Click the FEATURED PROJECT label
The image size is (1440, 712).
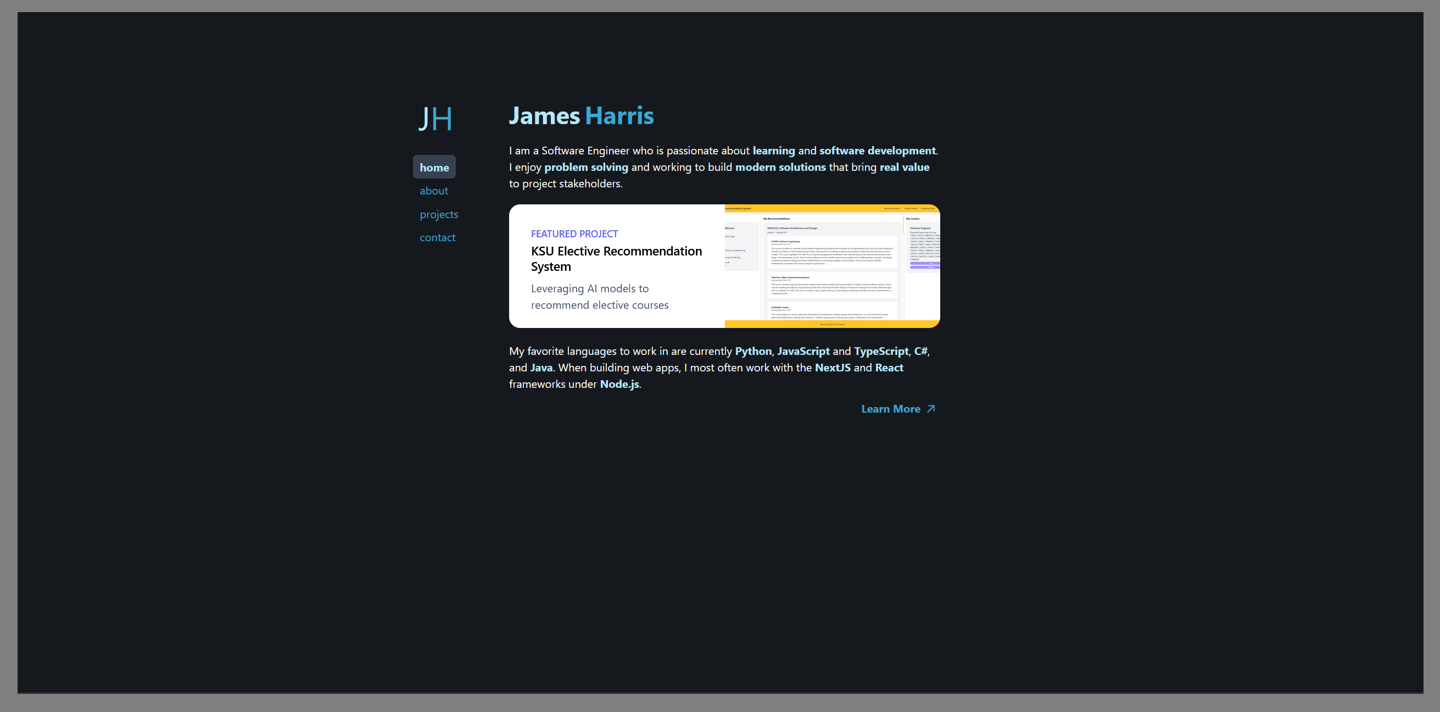[574, 234]
